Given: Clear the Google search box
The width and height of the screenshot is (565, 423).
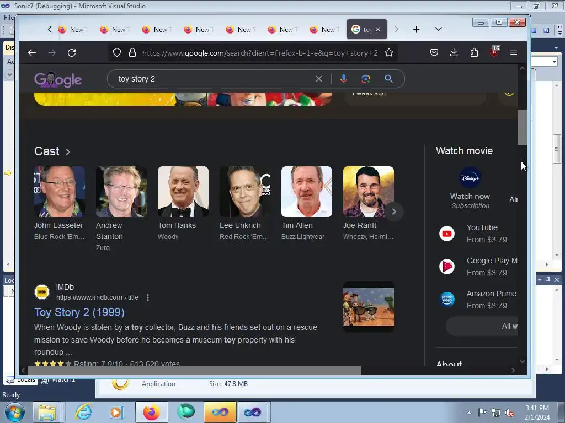Looking at the screenshot, I should click(x=319, y=79).
